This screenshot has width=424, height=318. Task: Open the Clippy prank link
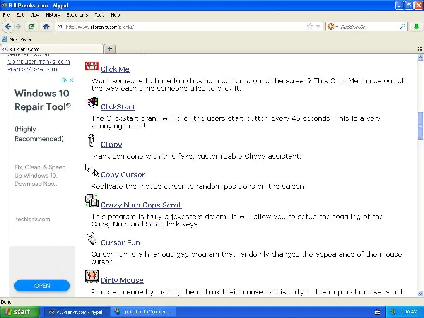click(x=111, y=145)
